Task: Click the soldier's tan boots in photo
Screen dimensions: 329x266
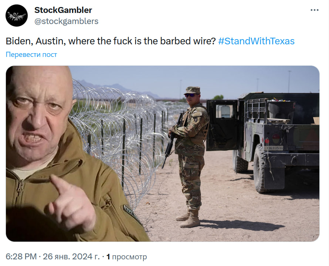Action: pyautogui.click(x=188, y=219)
